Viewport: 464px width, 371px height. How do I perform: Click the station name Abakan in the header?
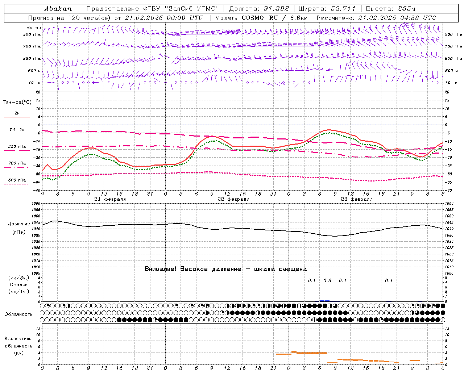coord(58,8)
